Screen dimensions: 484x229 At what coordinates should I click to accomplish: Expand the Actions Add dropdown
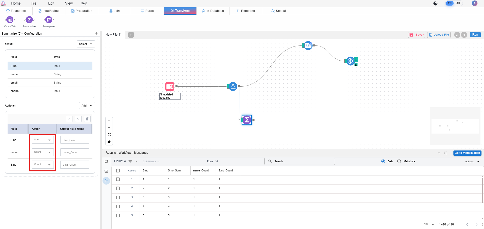[x=87, y=106]
